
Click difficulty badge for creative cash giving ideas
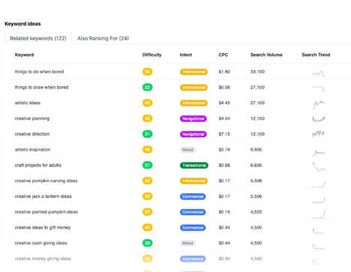click(x=148, y=243)
